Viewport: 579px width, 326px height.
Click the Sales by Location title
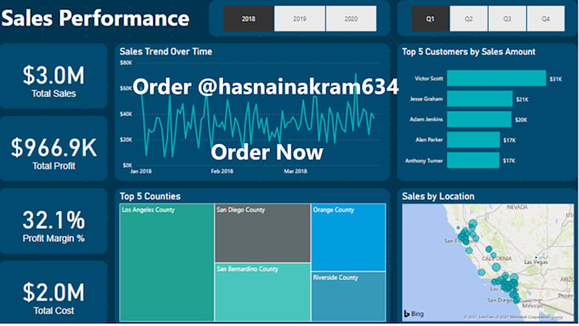tap(438, 197)
